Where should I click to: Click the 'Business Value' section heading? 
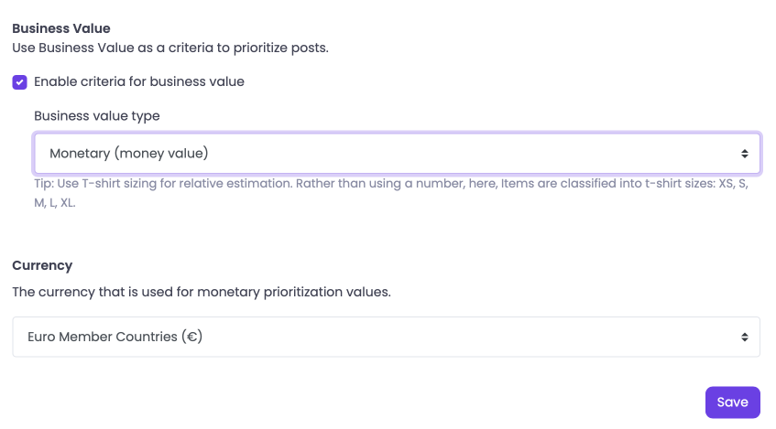pos(61,28)
